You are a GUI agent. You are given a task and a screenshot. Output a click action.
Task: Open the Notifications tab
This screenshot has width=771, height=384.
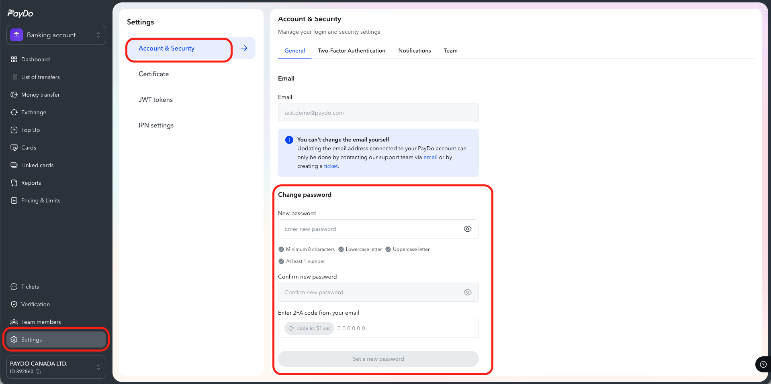coord(415,51)
